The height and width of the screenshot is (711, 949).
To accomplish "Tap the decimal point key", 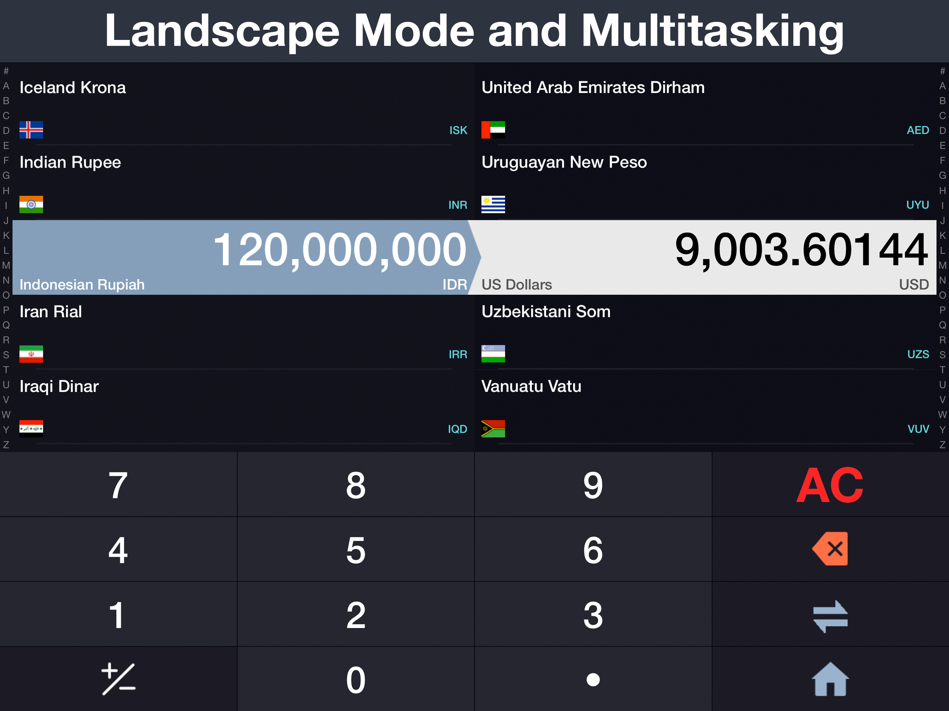I will (593, 679).
